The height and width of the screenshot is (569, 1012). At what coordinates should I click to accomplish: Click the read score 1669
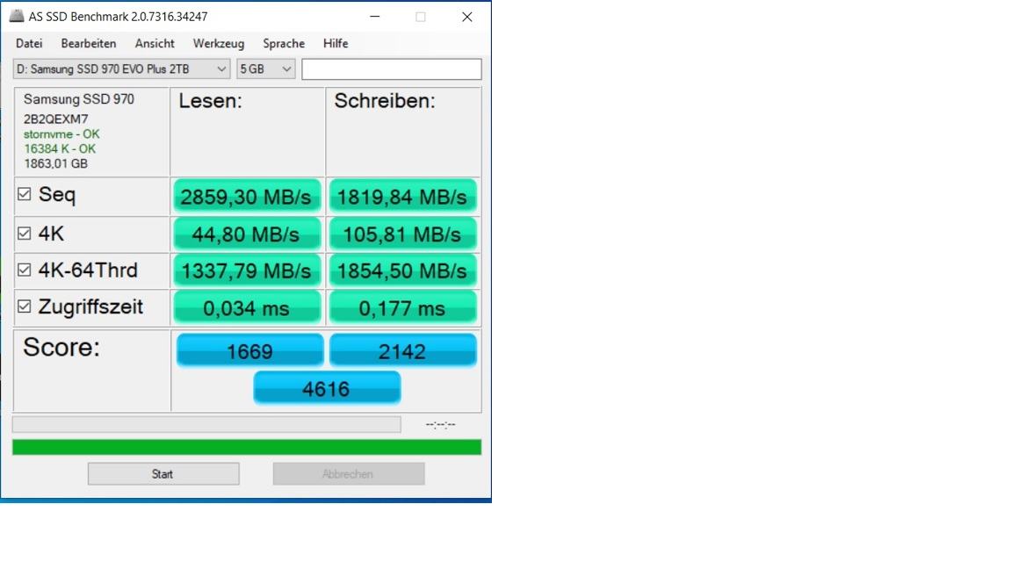(249, 350)
